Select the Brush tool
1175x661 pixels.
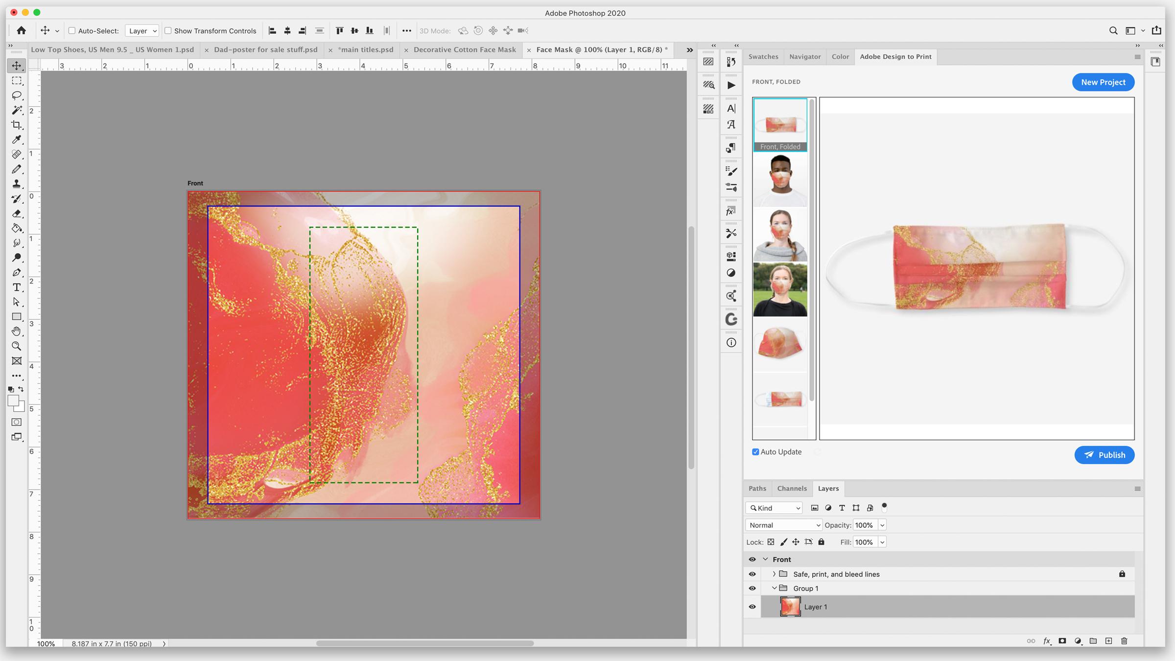click(17, 169)
